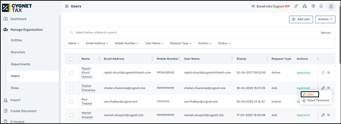Sort by Mobile Number column arrows
The width and height of the screenshot is (341, 124).
pyautogui.click(x=180, y=59)
